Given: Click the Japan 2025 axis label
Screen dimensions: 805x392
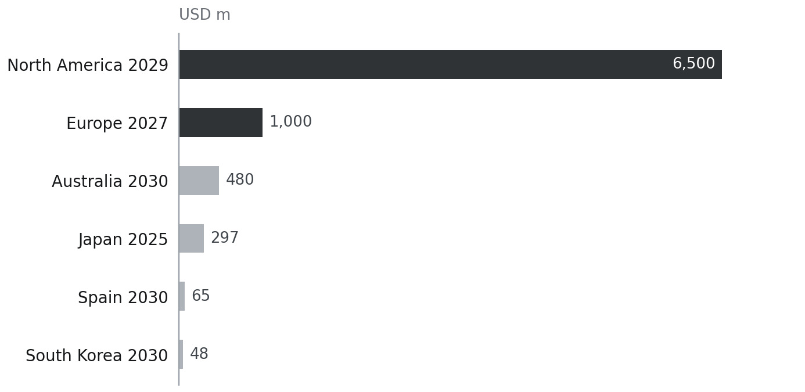Looking at the screenshot, I should [x=123, y=240].
